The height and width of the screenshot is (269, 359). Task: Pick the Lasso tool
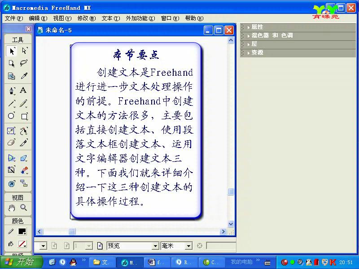tap(24, 63)
